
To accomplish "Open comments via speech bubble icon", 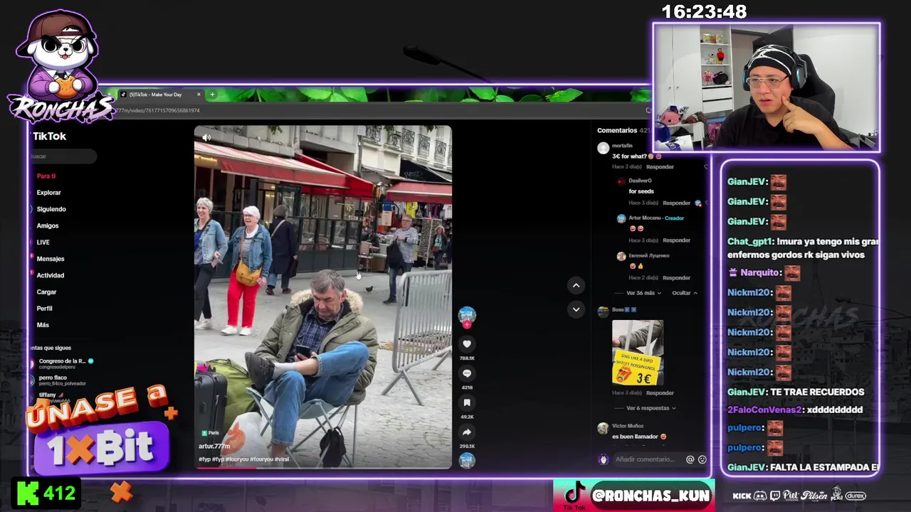I will (467, 373).
